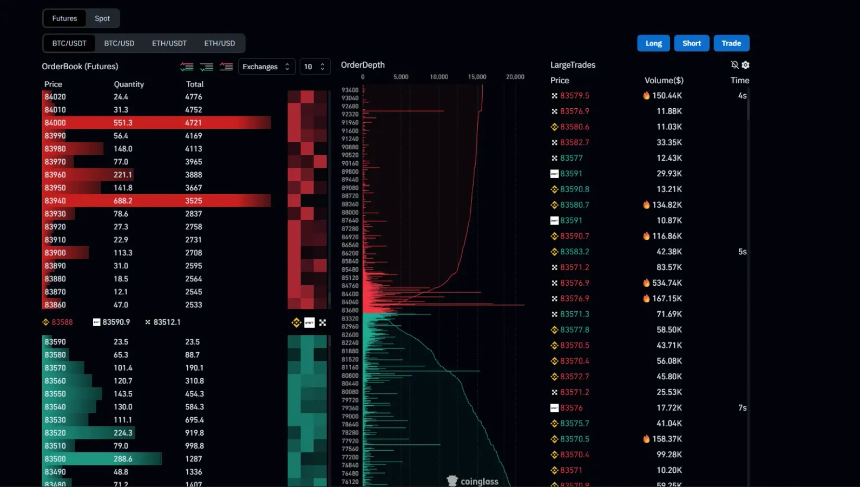Click Bybit icon beside 83576 trade

[x=554, y=408]
